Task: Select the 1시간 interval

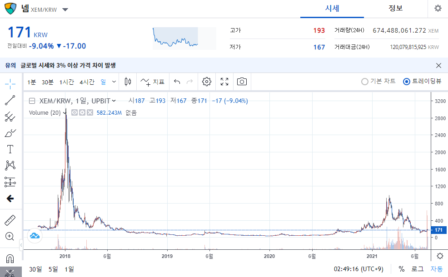Action: tap(67, 82)
